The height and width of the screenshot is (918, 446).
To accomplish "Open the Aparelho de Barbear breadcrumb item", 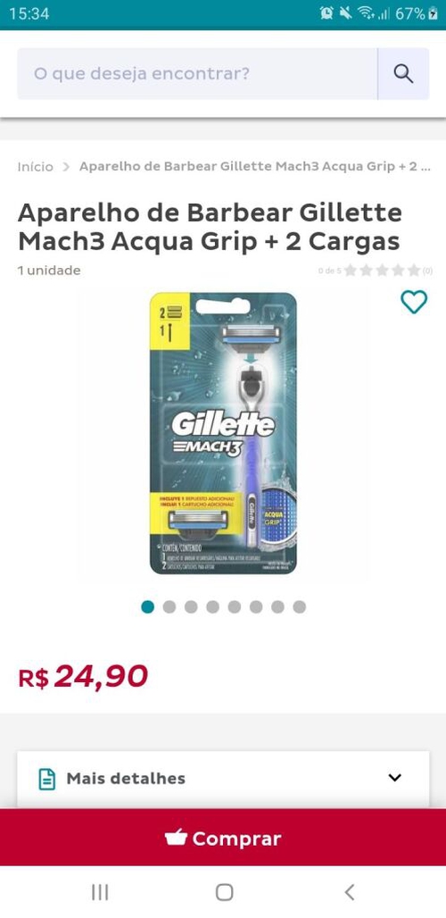I will [255, 167].
